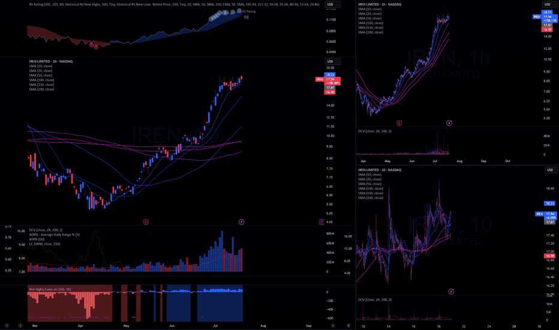Image resolution: width=559 pixels, height=330 pixels.
Task: Click 40M on the 1h volume scale
Action: pos(546,136)
